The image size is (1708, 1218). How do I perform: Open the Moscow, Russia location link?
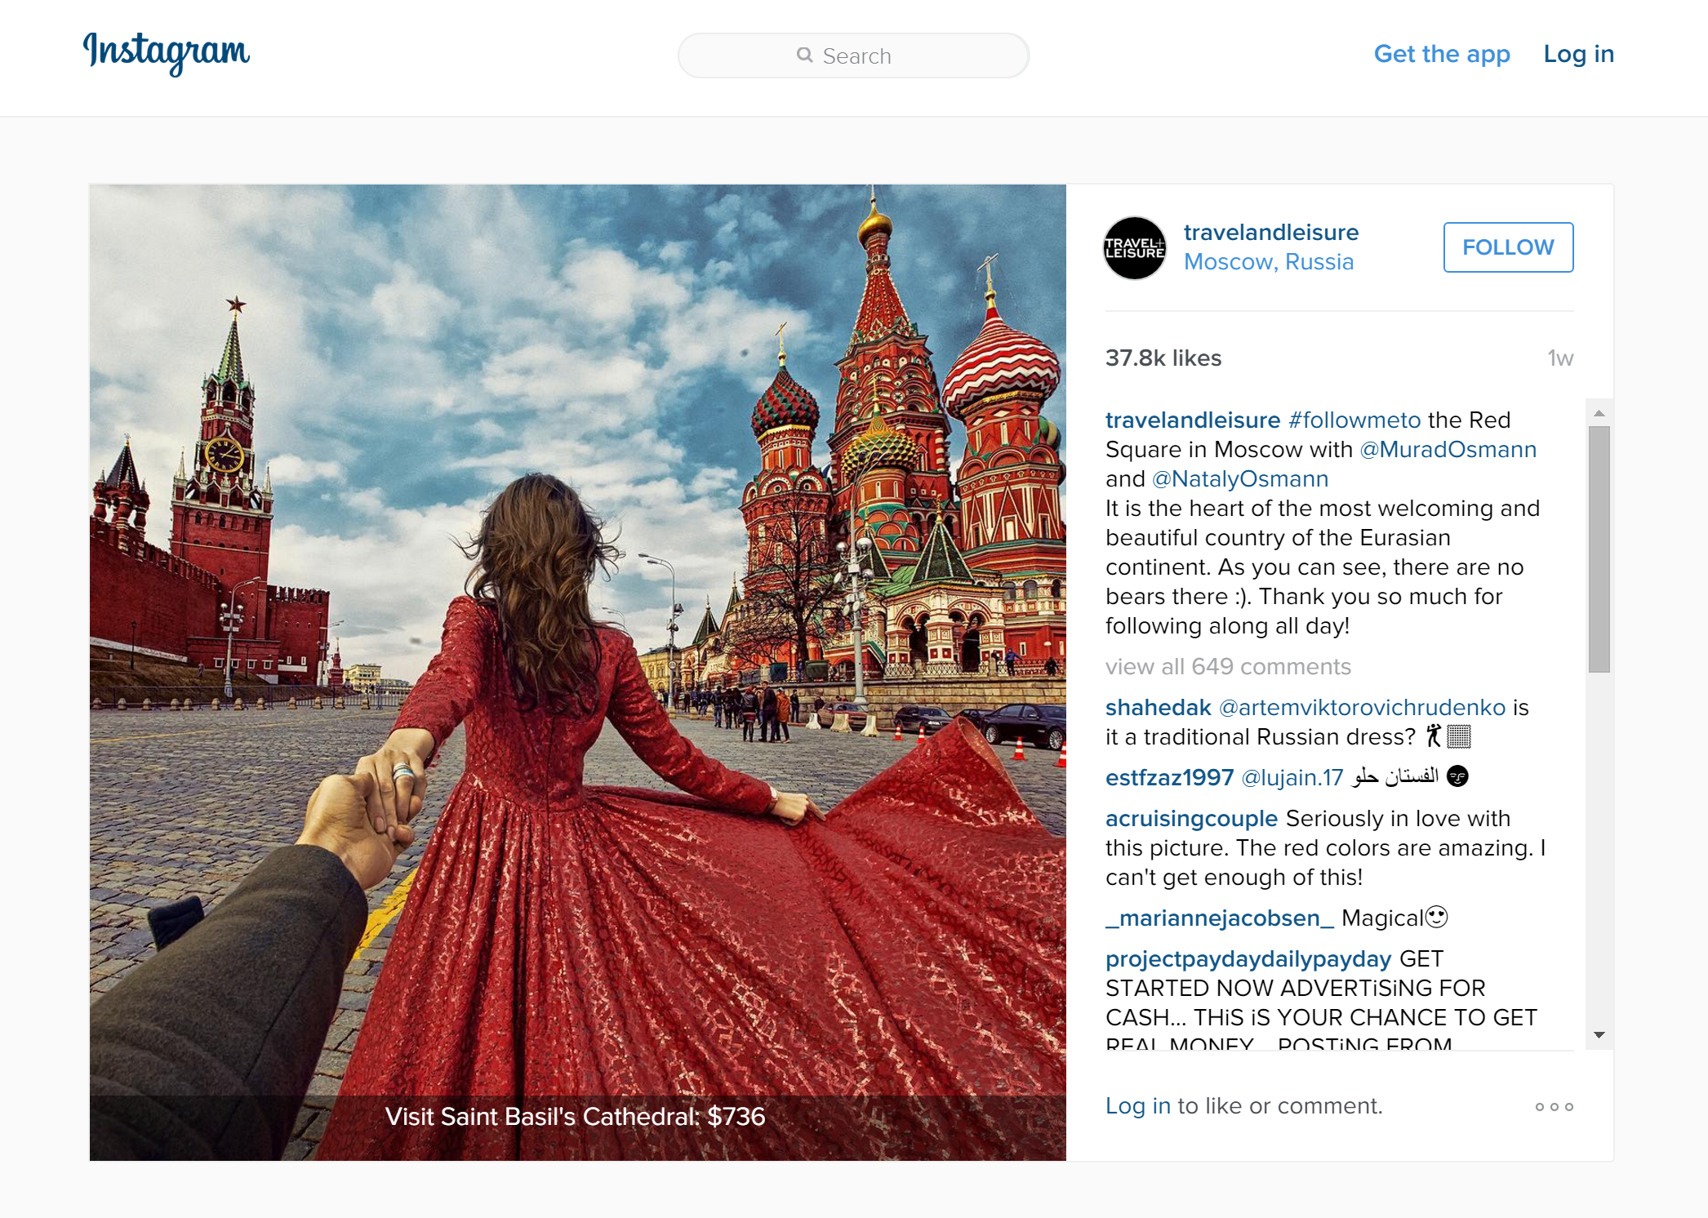(x=1268, y=262)
